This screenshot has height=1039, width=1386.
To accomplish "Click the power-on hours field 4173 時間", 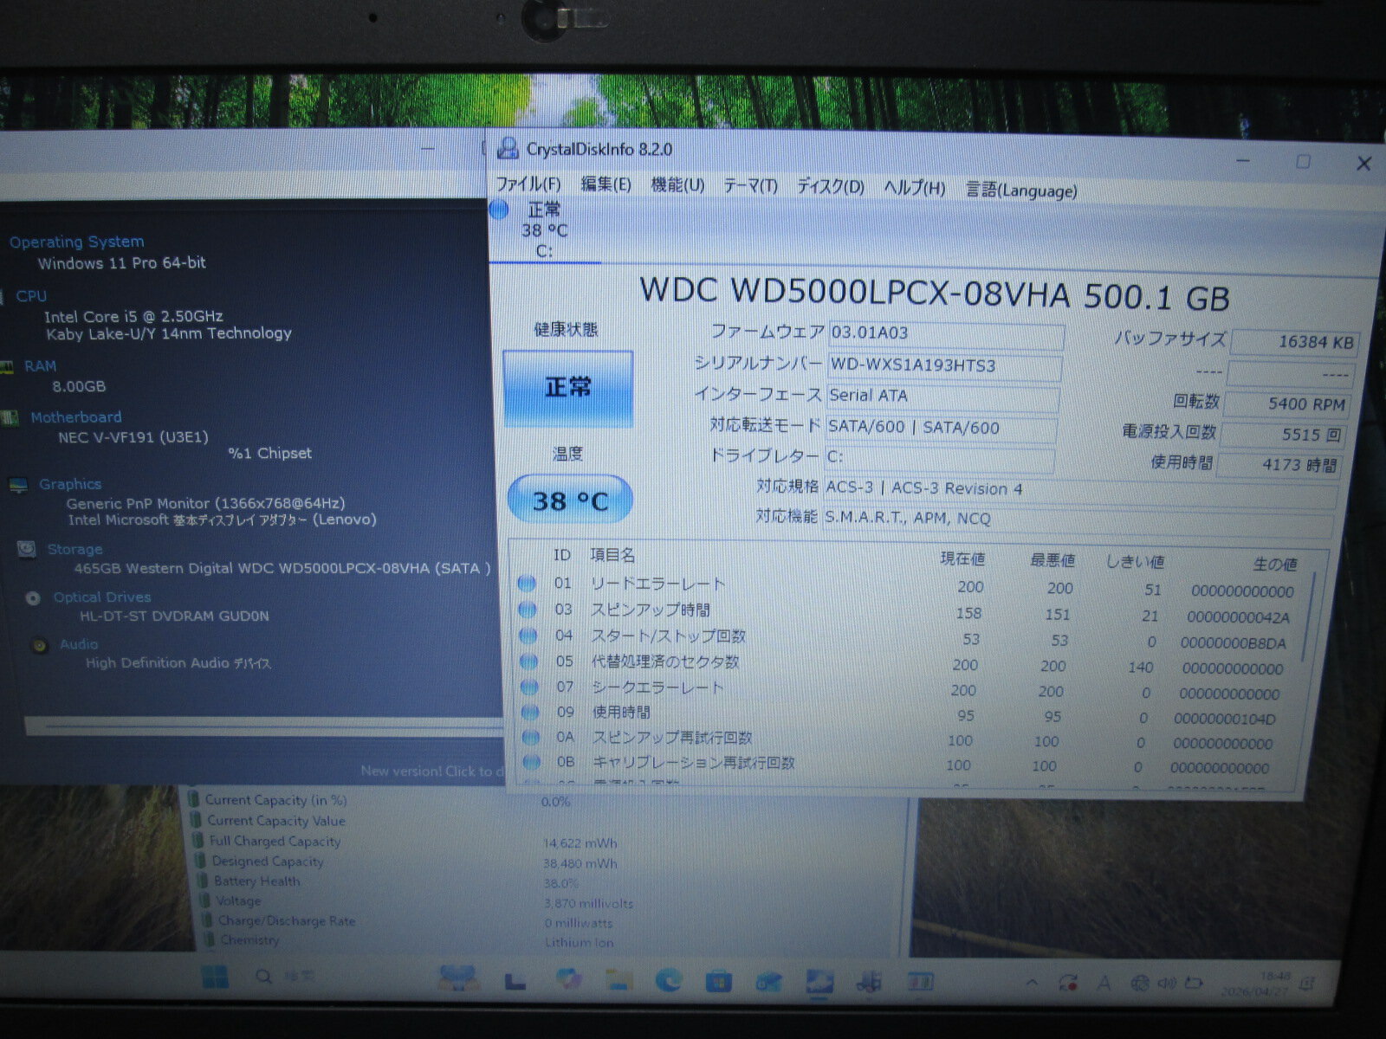I will pos(1279,465).
